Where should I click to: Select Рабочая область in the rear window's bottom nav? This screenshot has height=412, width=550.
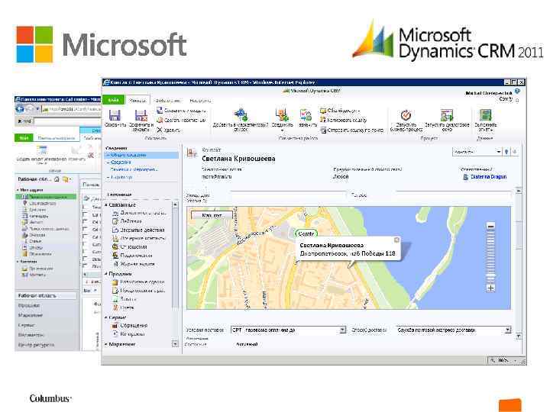point(46,296)
